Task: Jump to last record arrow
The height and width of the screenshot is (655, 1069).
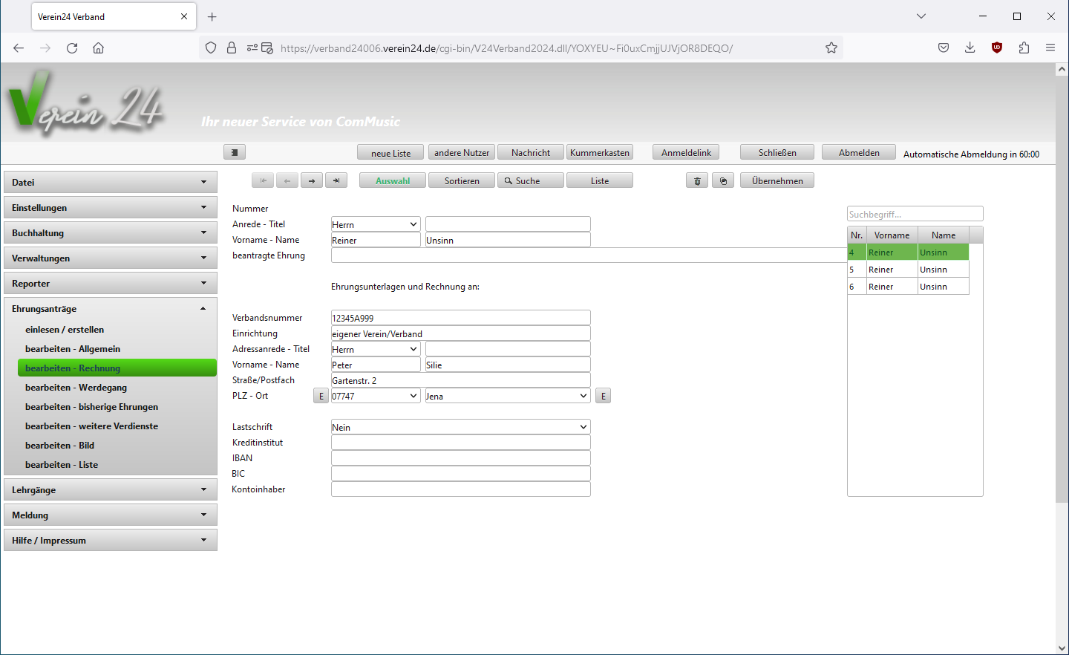Action: (336, 180)
